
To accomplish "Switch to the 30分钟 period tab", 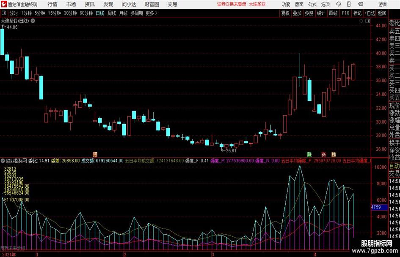I will [70, 13].
